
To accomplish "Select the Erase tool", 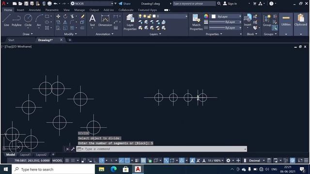I will (x=82, y=16).
